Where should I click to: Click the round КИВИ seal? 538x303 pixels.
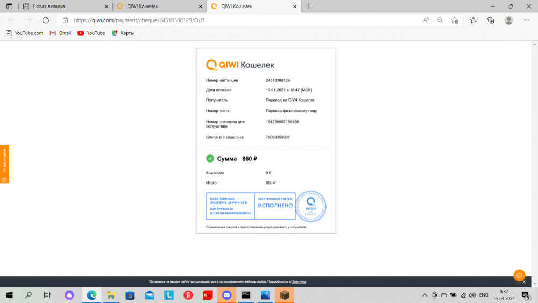(311, 206)
